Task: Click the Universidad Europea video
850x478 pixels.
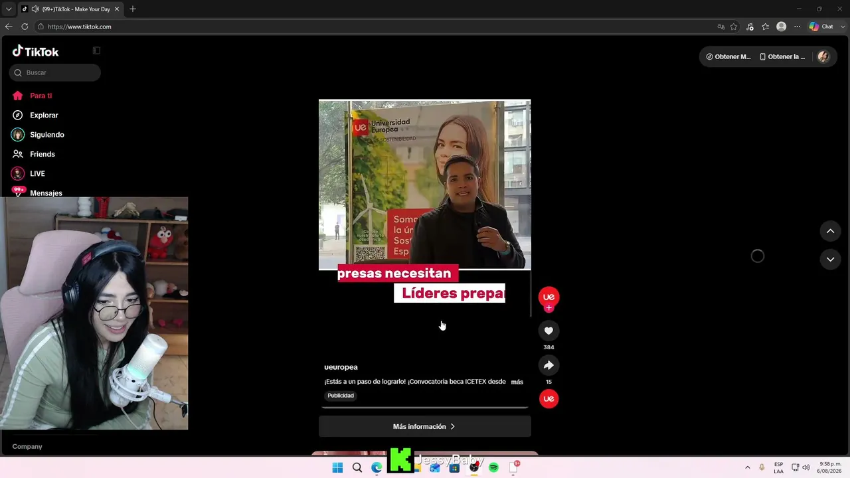Action: pyautogui.click(x=424, y=208)
